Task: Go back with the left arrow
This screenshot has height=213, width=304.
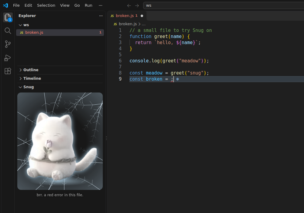Action: [x=129, y=5]
